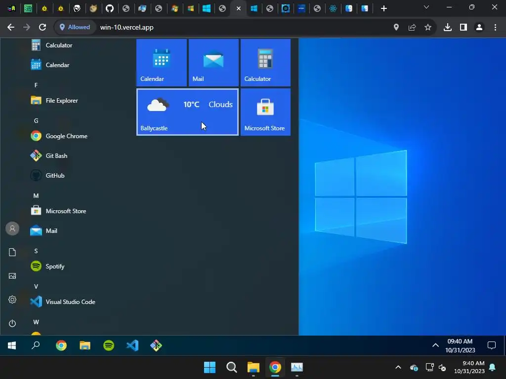506x379 pixels.
Task: Switch to the GitHub browser tab
Action: coord(110,8)
